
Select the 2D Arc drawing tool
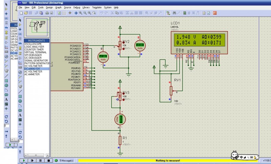point(20,106)
